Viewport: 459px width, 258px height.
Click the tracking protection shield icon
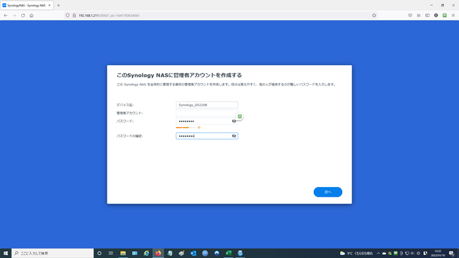(68, 15)
